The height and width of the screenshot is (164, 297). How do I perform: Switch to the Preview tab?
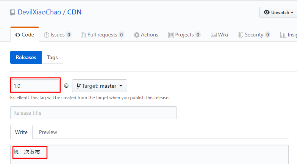point(48,132)
